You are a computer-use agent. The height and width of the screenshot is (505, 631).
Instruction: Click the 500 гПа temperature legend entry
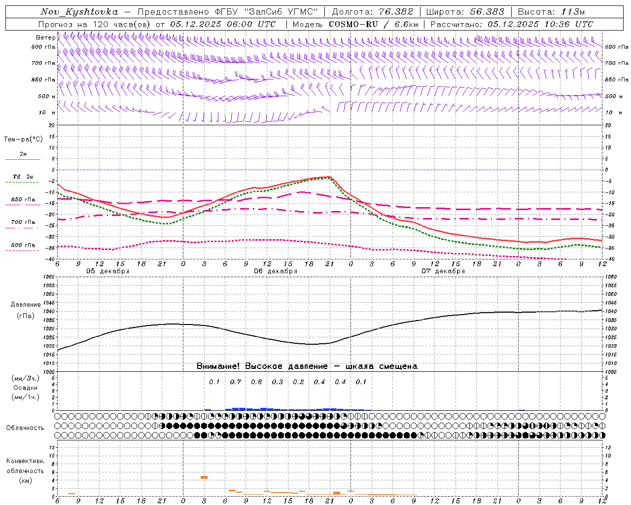click(x=23, y=245)
